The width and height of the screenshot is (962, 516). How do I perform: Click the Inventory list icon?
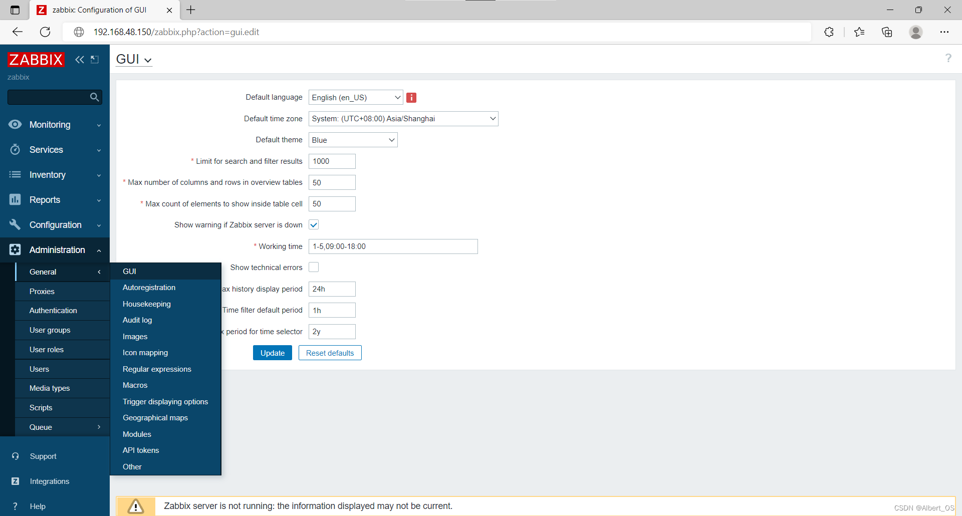[15, 174]
